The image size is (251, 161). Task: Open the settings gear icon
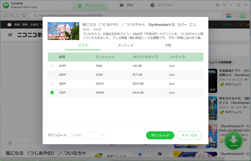tap(217, 5)
